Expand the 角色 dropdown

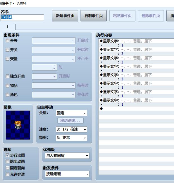point(54,95)
